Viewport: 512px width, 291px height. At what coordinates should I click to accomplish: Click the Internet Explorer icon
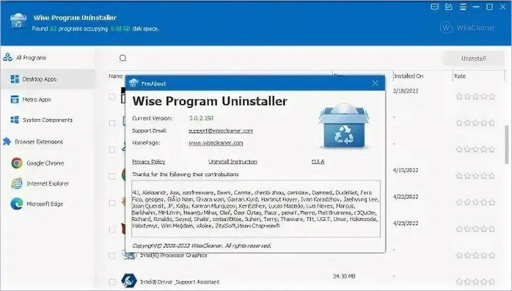(x=17, y=183)
